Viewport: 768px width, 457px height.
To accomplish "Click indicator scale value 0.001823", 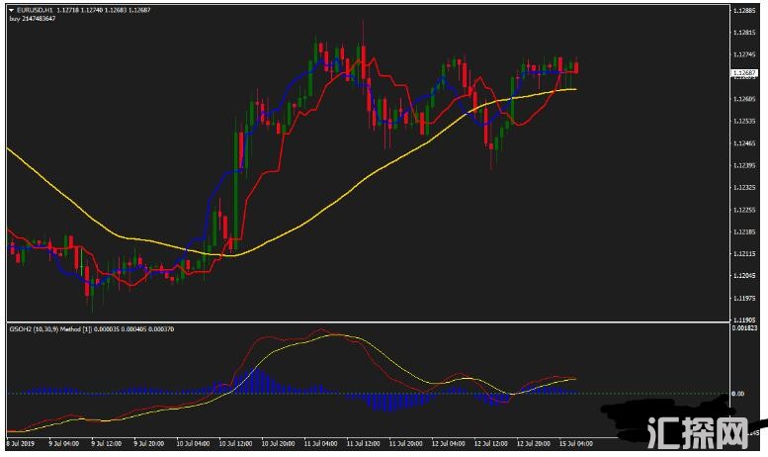I will [x=744, y=328].
